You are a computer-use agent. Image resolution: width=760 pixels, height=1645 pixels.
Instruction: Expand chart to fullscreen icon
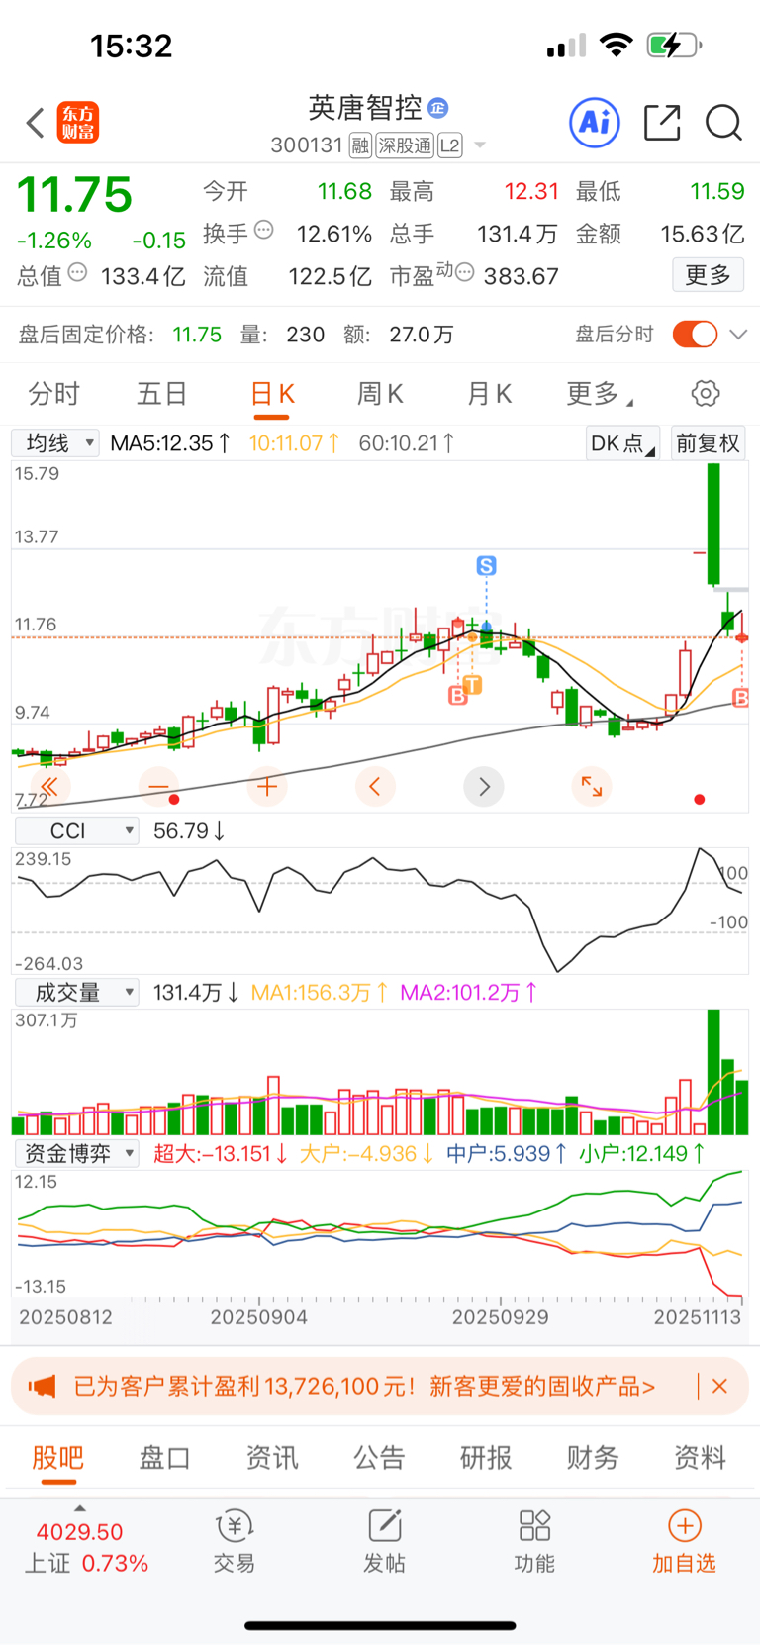point(592,787)
